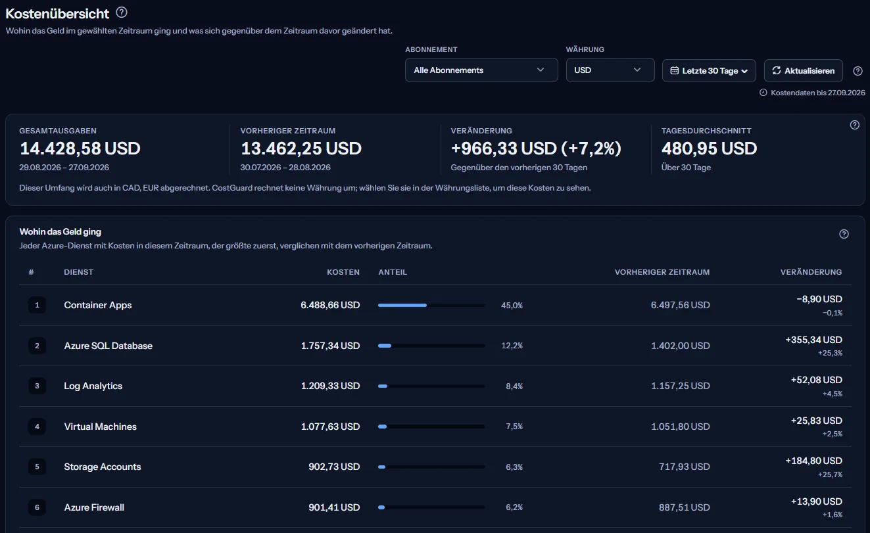Screen dimensions: 870x533
Task: Click the ANTEIL column header
Action: 393,272
